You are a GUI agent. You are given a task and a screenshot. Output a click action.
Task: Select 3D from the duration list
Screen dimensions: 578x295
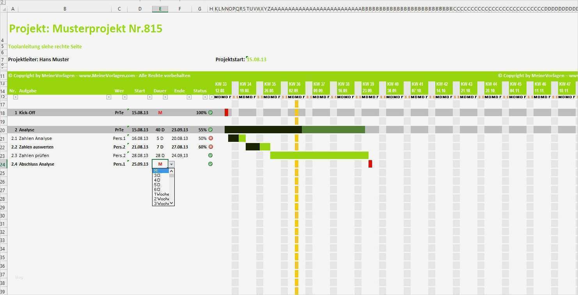pyautogui.click(x=157, y=175)
